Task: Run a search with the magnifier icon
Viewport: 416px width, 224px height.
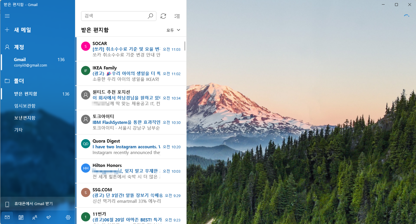Action: (150, 16)
